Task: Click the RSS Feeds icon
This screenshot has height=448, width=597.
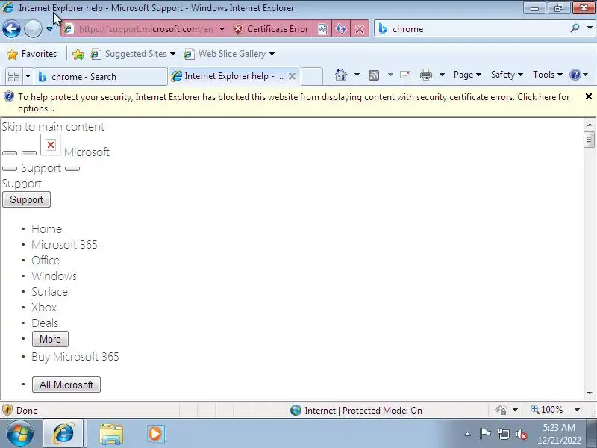Action: pyautogui.click(x=374, y=75)
